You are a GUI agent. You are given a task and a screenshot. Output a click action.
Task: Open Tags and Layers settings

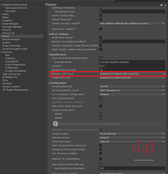point(11,74)
